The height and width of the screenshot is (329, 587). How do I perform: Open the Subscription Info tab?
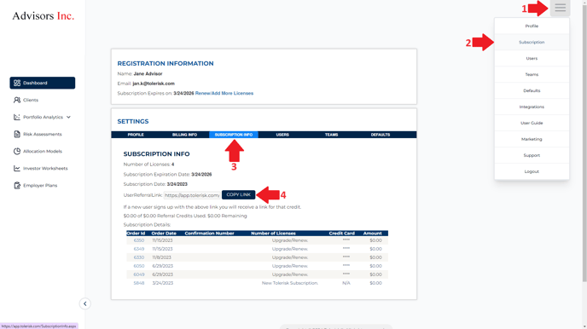(x=234, y=135)
